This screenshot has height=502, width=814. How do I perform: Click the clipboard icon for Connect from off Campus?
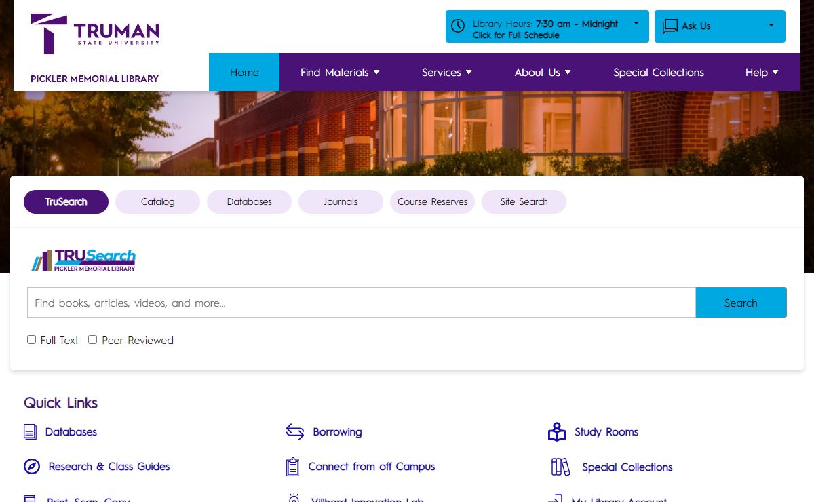click(292, 467)
